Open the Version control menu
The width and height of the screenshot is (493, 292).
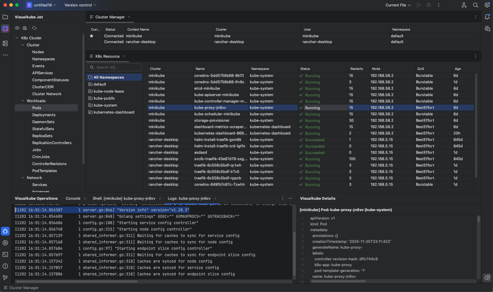tap(78, 5)
